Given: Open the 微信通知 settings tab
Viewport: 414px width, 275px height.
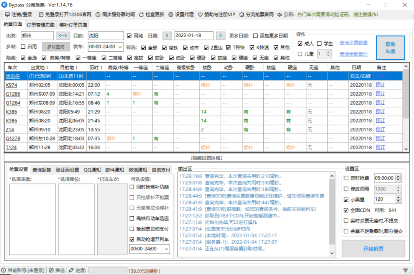Looking at the screenshot, I should (x=138, y=170).
